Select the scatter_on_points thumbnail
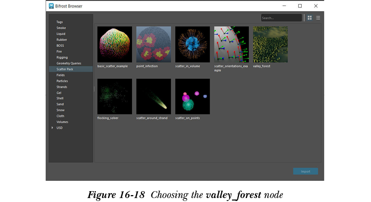Viewport: 371px width, 202px height. [x=192, y=96]
